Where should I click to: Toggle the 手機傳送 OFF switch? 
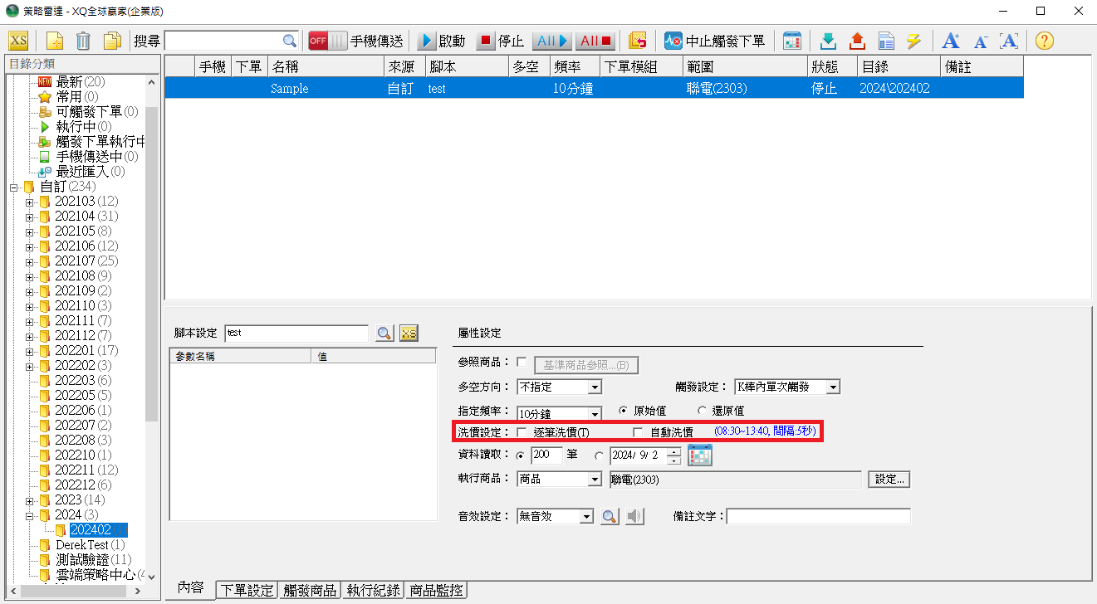pos(327,41)
